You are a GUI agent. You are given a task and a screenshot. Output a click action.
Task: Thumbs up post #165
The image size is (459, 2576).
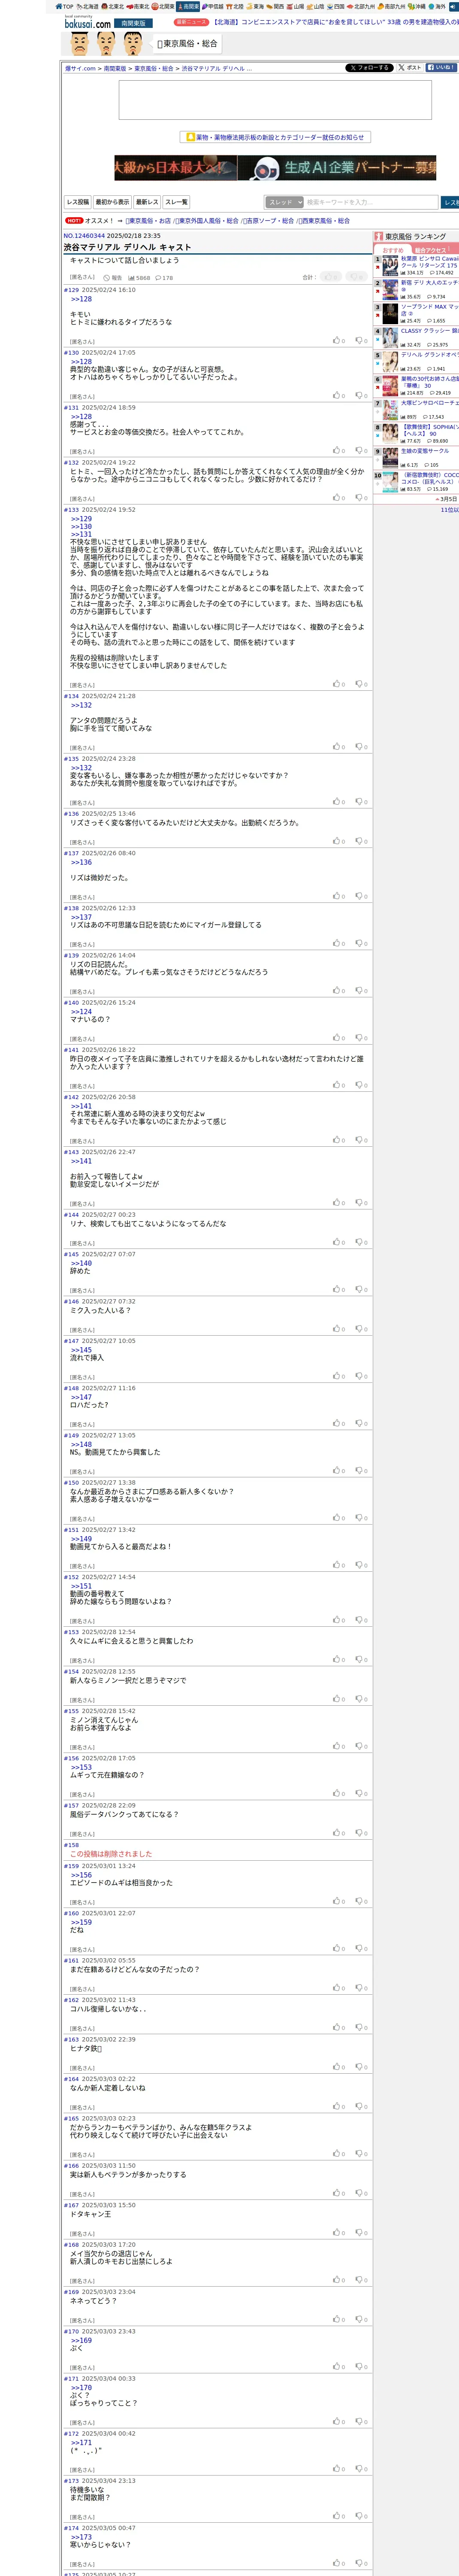tap(339, 2153)
